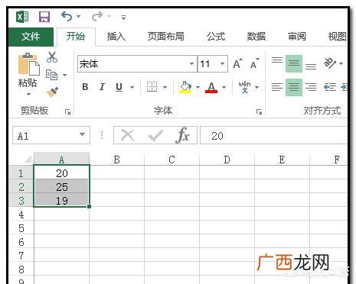
Task: Align text to the right
Action: point(311,87)
